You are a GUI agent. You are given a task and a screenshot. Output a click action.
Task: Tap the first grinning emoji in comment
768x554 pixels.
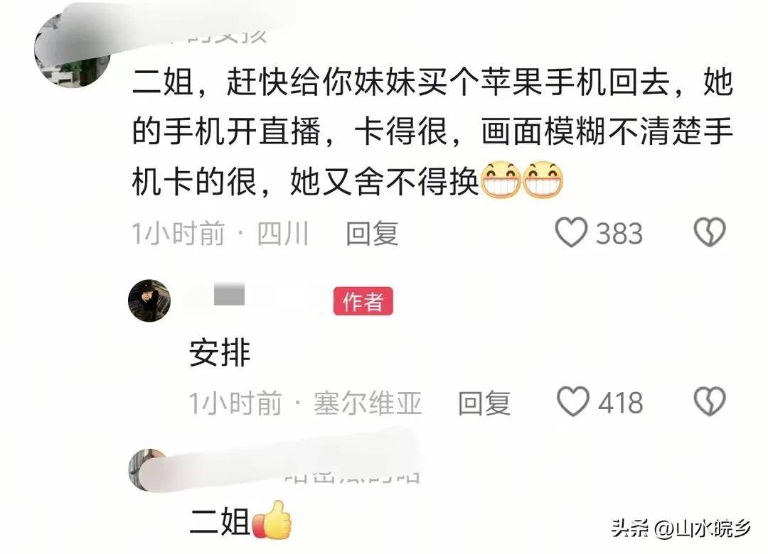(x=501, y=180)
